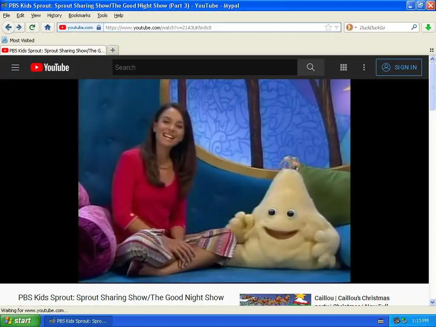
Task: Go back with the browser back arrow
Action: pyautogui.click(x=9, y=27)
